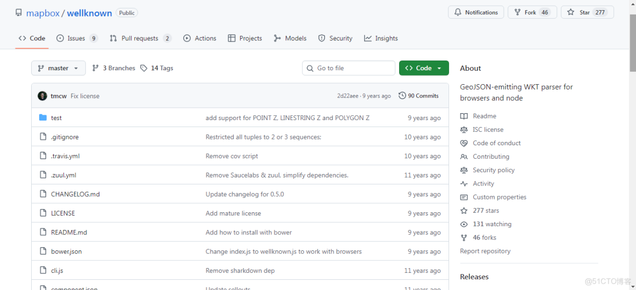This screenshot has width=636, height=290.
Task: Click the pulse icon beside Activity
Action: tap(464, 183)
